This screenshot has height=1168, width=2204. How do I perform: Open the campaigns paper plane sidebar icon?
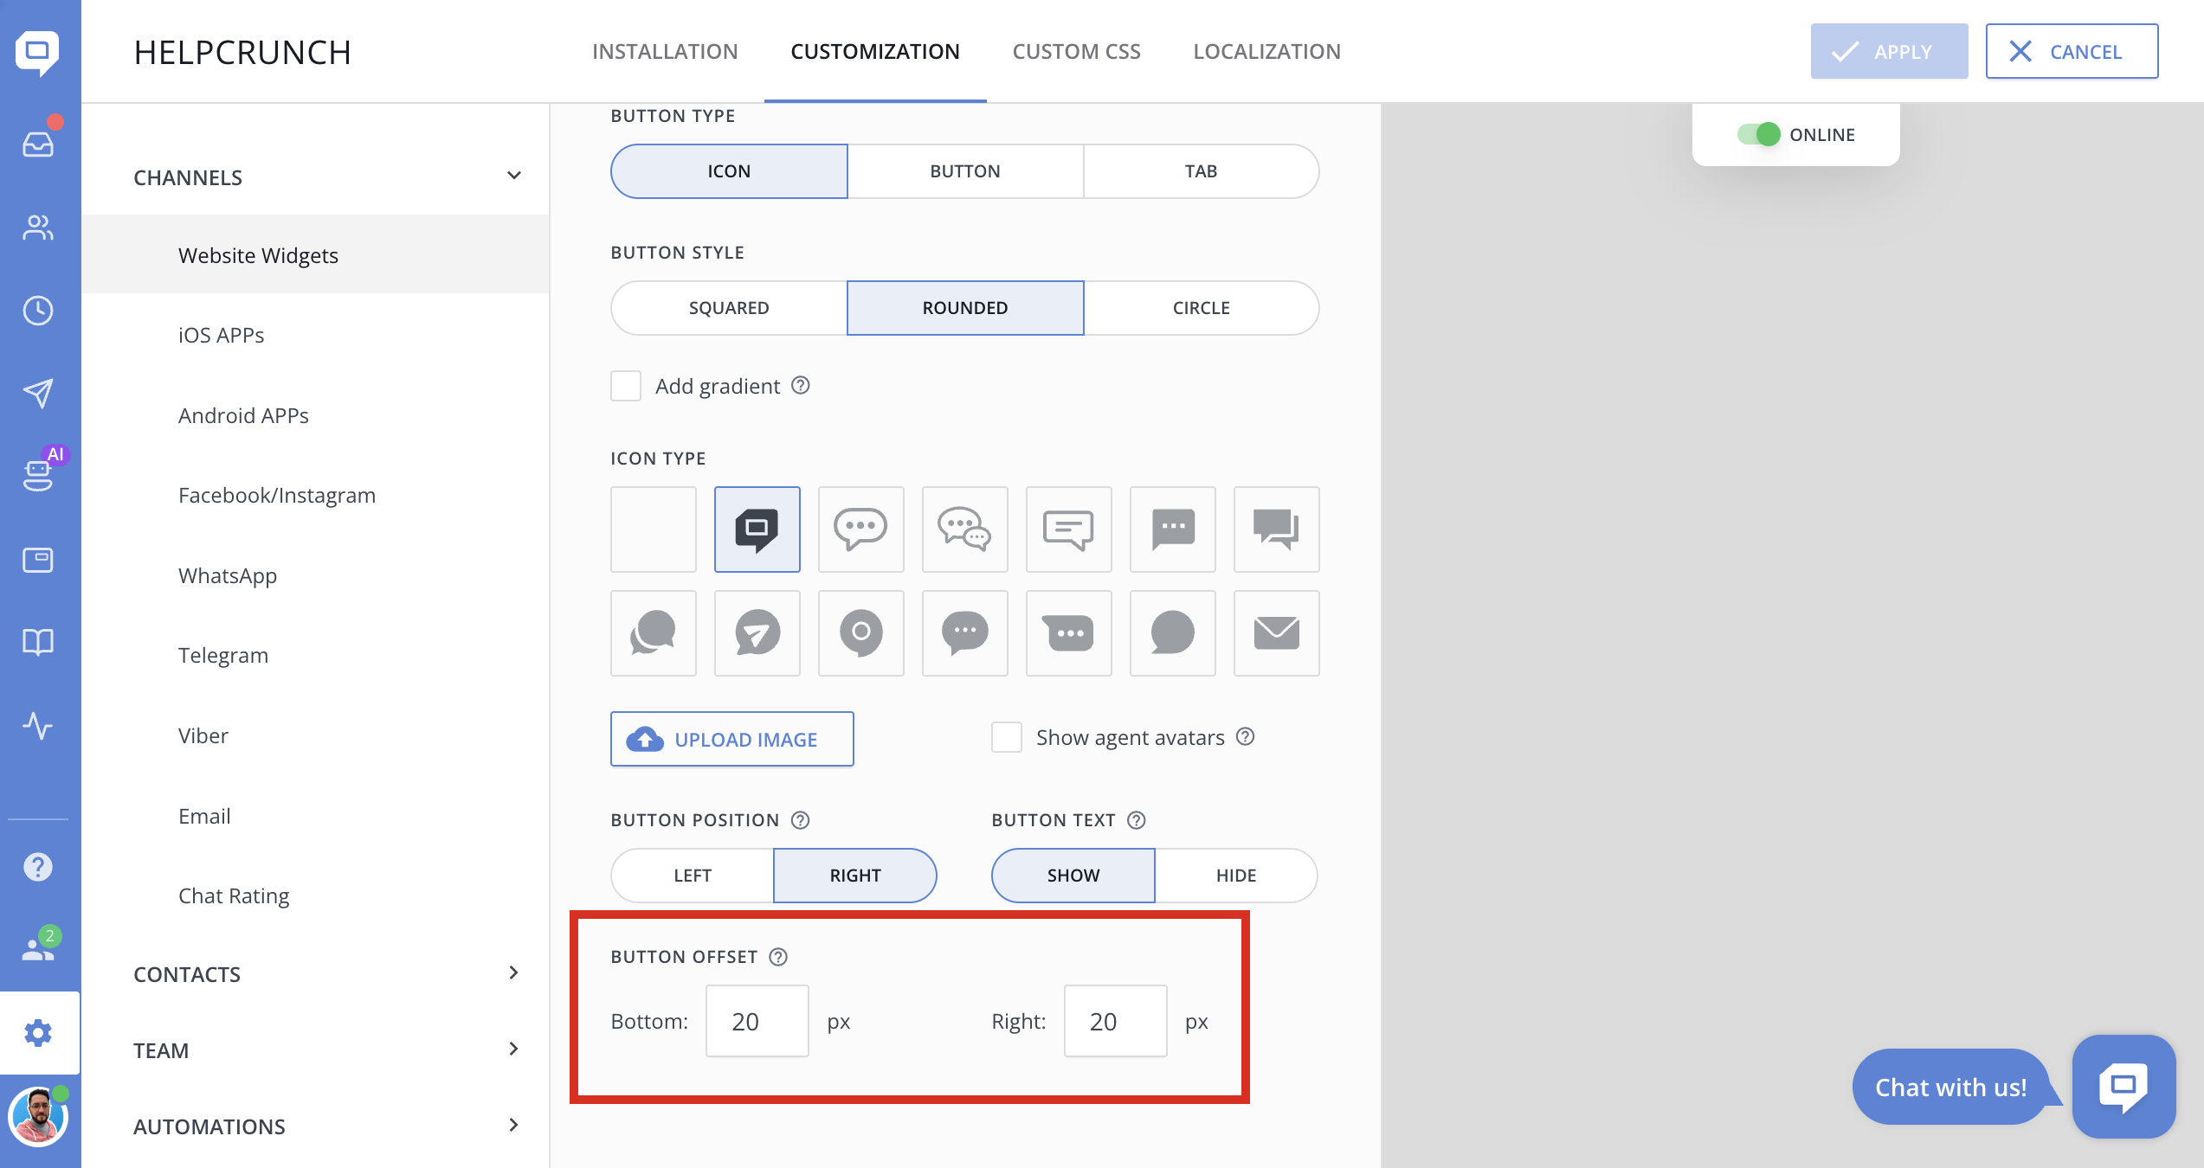click(x=38, y=394)
